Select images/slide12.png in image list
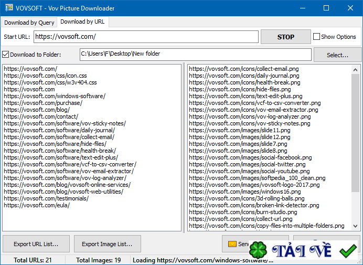363x265 pixels. point(240,137)
